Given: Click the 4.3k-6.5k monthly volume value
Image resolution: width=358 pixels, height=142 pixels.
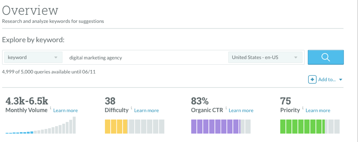Looking at the screenshot, I should pyautogui.click(x=27, y=101).
